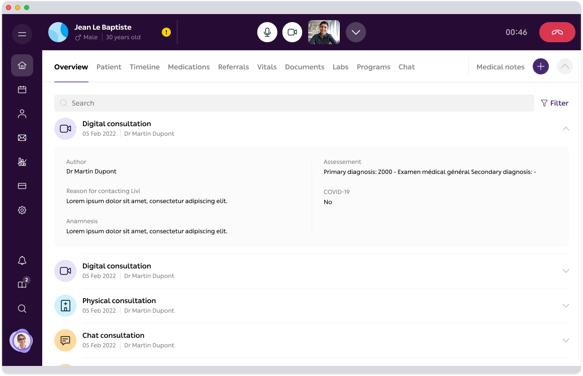
Task: Open the patients person icon in sidebar
Action: point(22,114)
